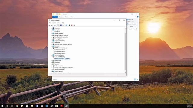The height and width of the screenshot is (108, 193).
Task: Open the Device Manager View menu
Action: coord(59,23)
